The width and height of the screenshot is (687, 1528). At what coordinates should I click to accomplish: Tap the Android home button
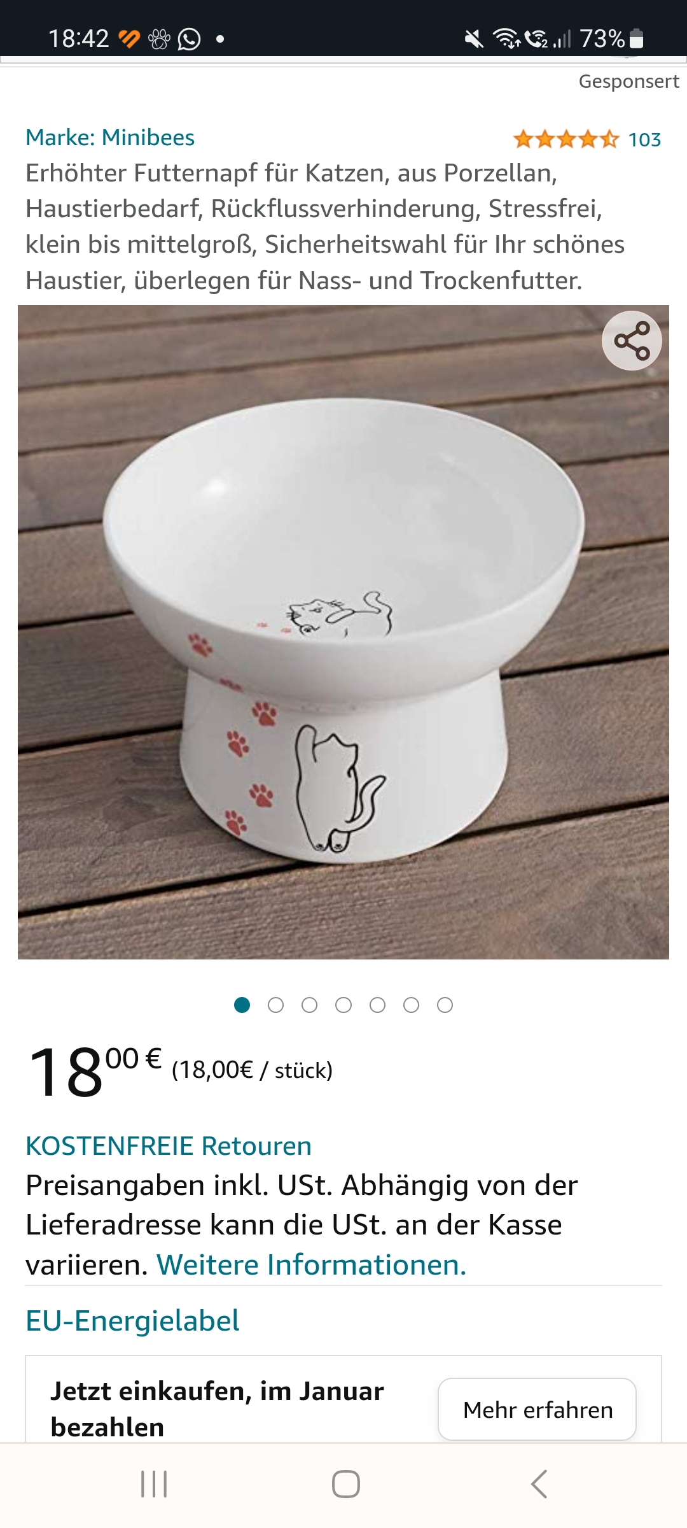345,1484
